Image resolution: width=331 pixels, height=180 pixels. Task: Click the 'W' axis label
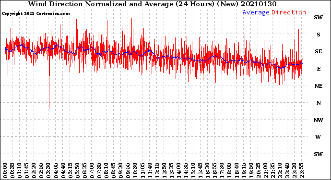[318, 137]
